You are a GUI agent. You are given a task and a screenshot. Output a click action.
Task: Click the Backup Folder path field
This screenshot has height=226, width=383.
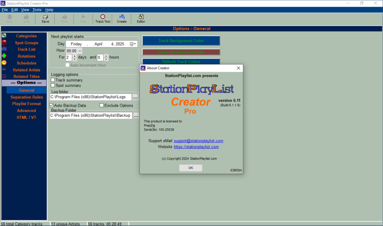[91, 116]
